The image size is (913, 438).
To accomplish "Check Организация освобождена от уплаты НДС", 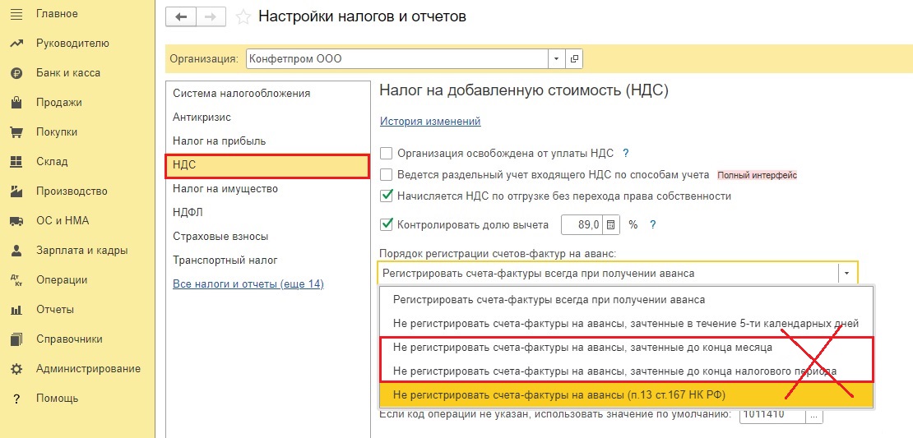I will 386,154.
